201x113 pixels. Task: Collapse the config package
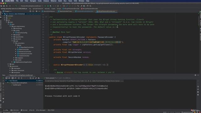pos(12,31)
